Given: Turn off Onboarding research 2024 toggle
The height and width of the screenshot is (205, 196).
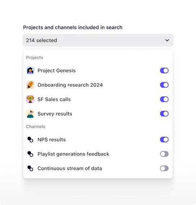Looking at the screenshot, I should (x=164, y=85).
